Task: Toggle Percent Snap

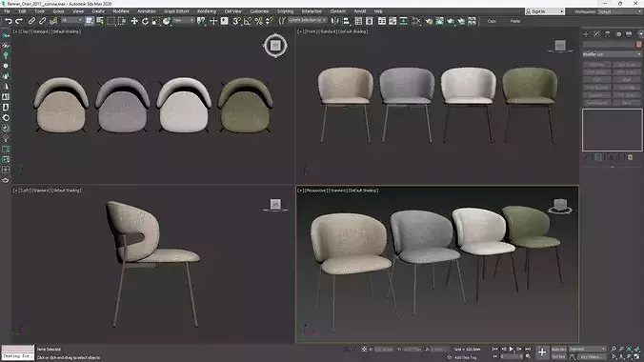Action: click(258, 21)
